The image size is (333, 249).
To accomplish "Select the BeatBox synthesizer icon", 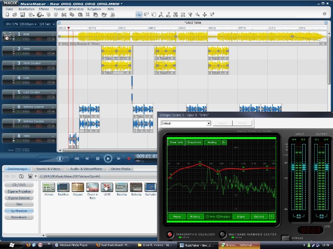I will 63,188.
